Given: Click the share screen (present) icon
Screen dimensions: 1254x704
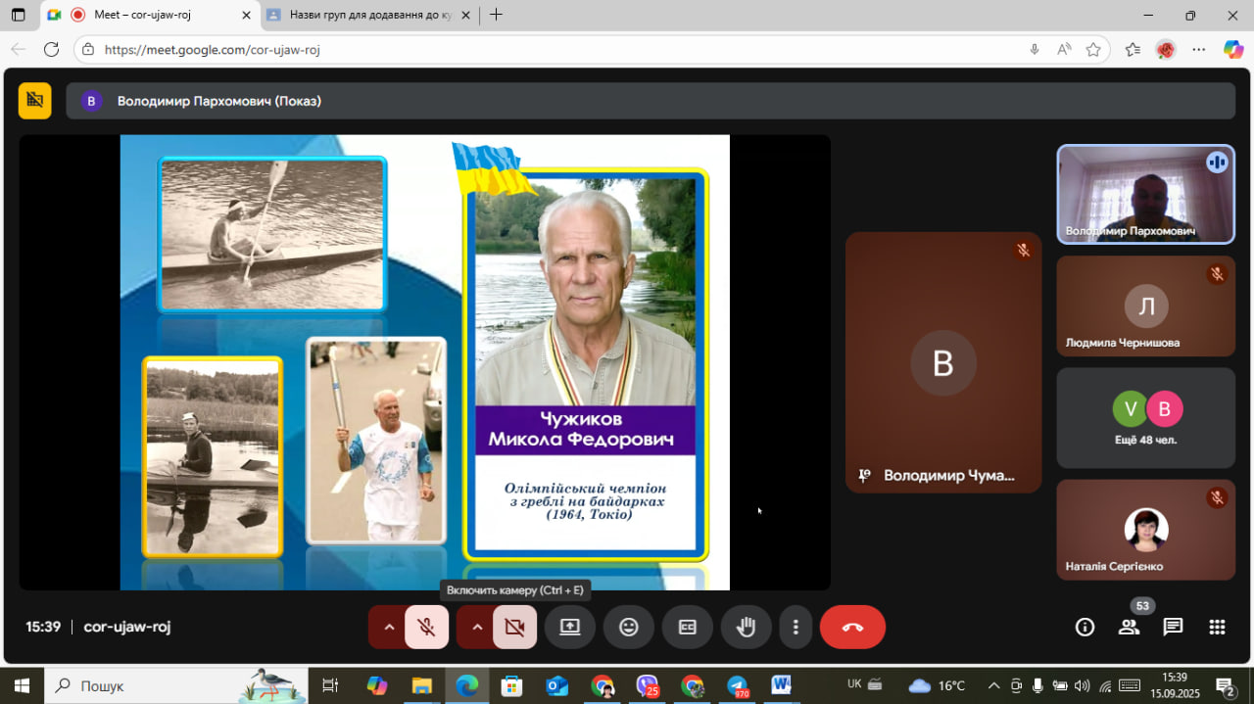Looking at the screenshot, I should pos(570,628).
